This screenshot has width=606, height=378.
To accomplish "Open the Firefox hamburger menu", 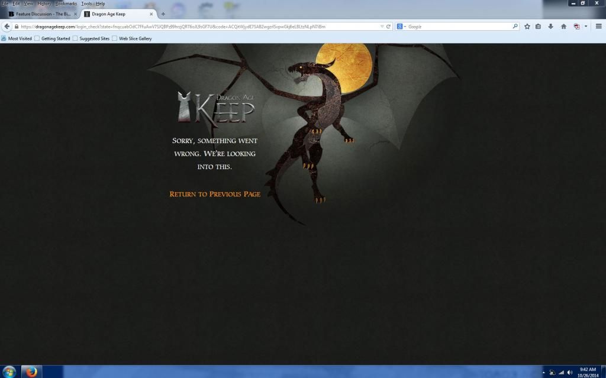I will point(598,26).
